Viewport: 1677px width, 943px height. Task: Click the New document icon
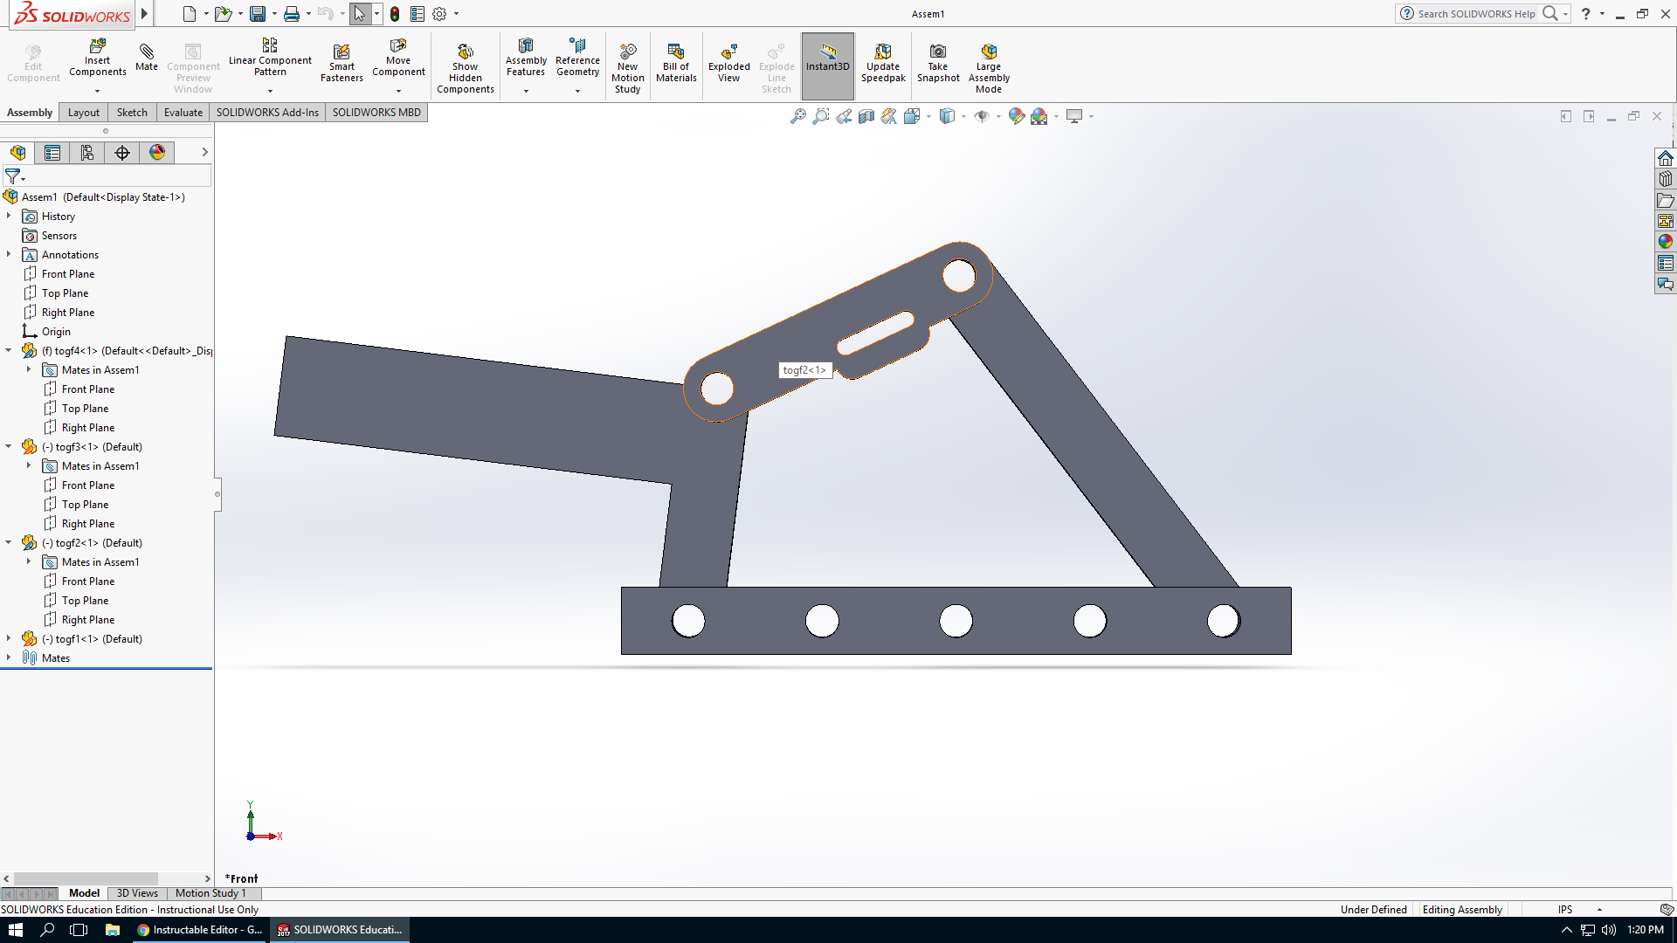[x=189, y=14]
